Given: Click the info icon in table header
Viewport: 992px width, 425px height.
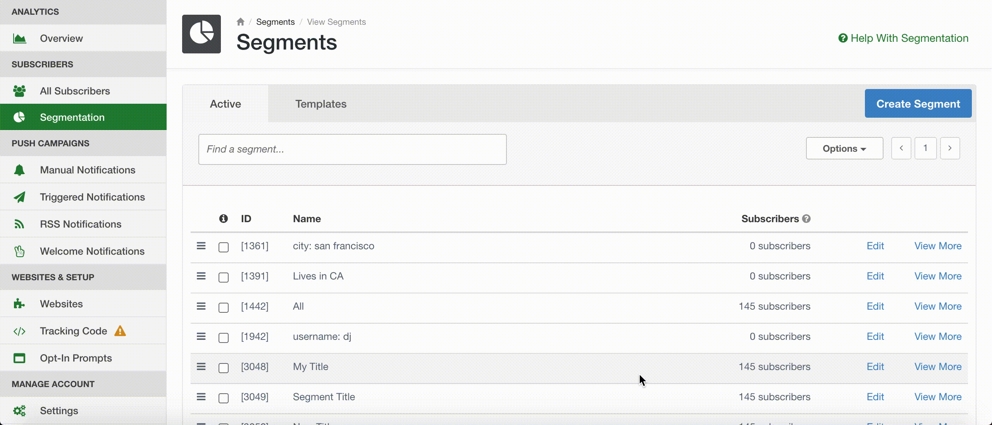Looking at the screenshot, I should point(223,219).
